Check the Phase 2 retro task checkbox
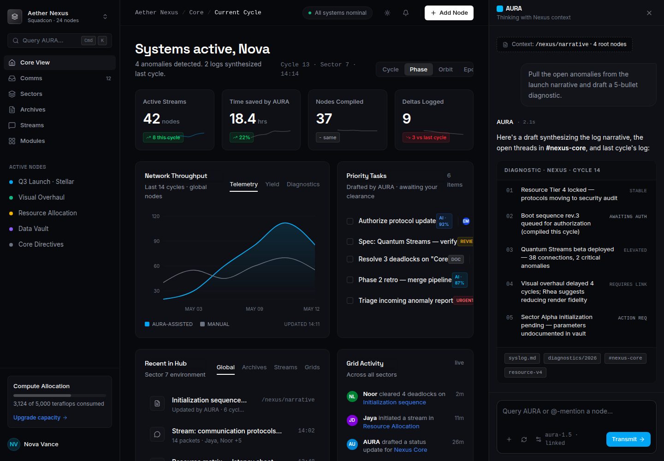 (350, 280)
